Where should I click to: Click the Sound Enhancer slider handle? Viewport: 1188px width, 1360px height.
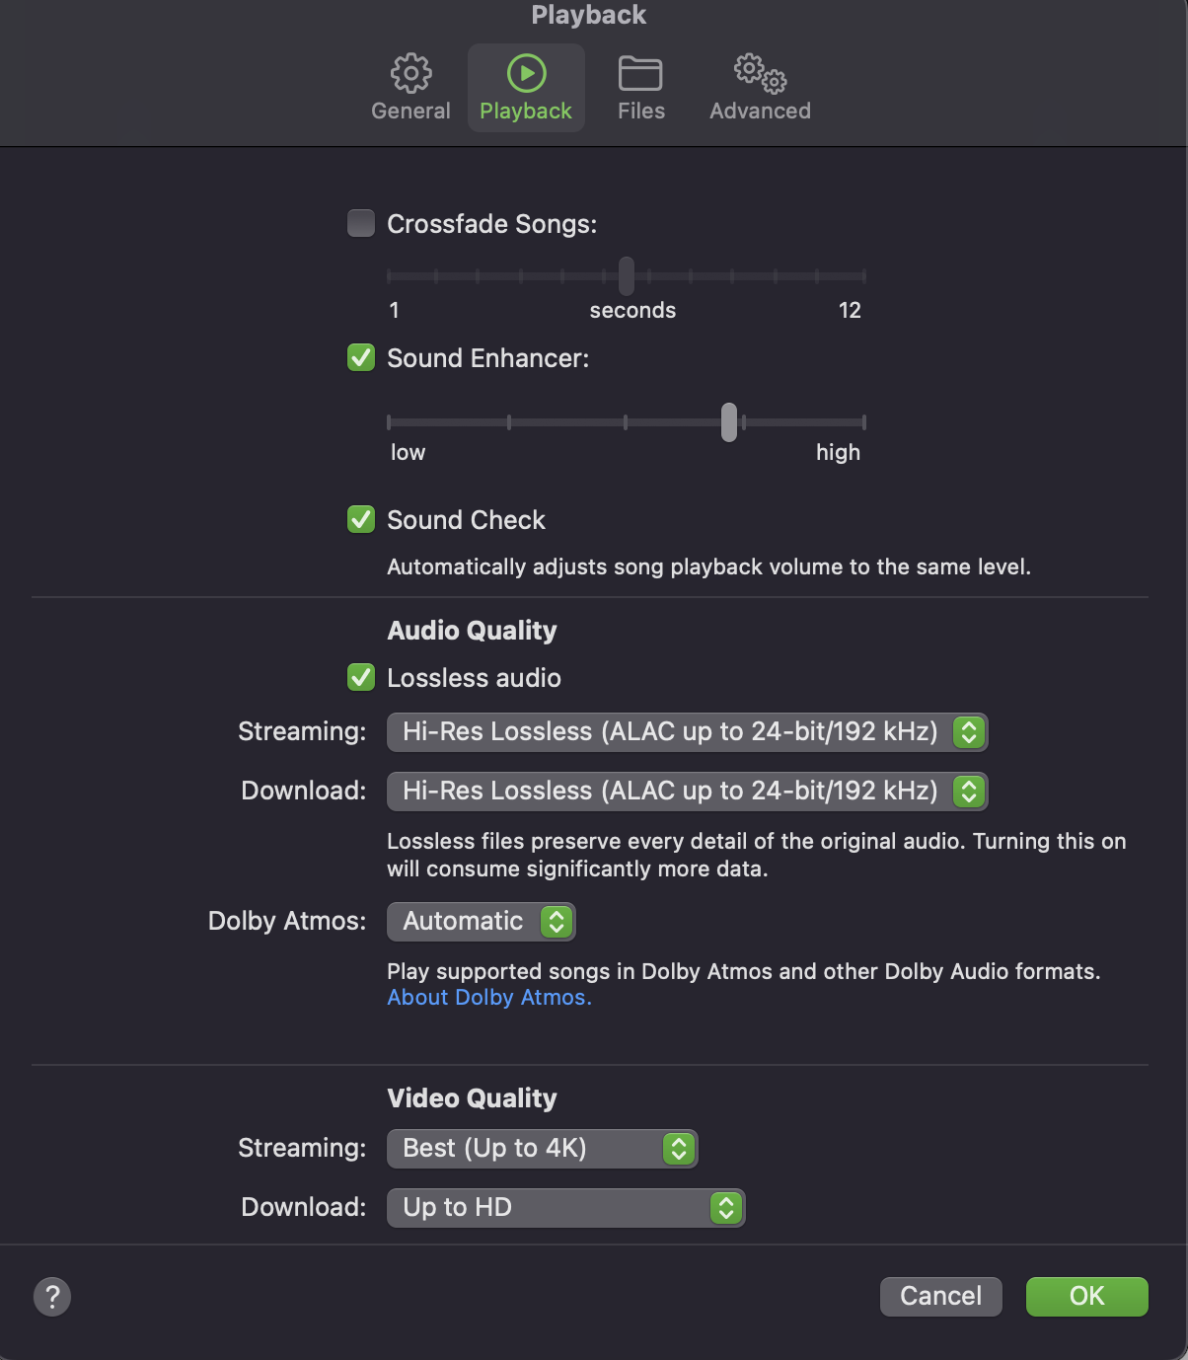(x=729, y=422)
